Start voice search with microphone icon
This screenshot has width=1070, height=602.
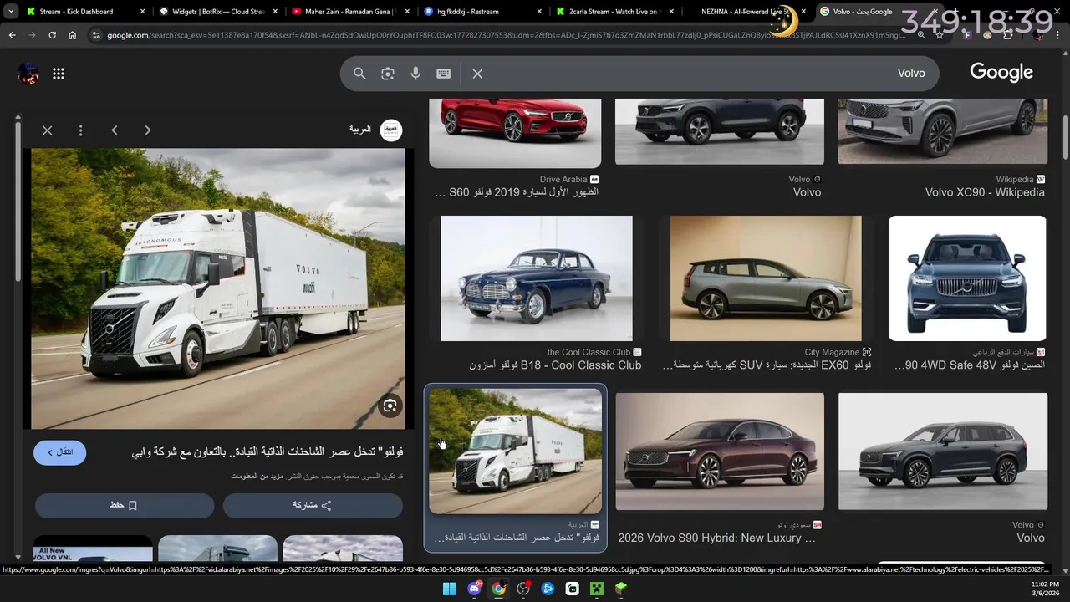coord(415,74)
